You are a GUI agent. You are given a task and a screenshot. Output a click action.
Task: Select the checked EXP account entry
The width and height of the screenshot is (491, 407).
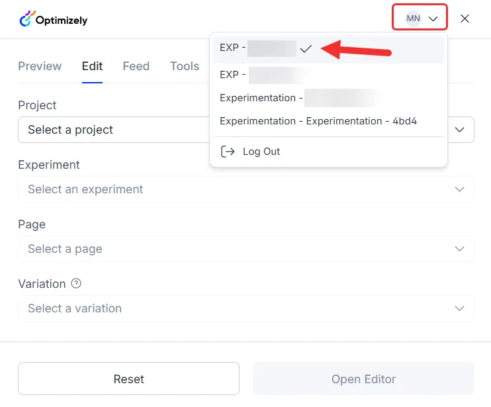click(x=328, y=49)
